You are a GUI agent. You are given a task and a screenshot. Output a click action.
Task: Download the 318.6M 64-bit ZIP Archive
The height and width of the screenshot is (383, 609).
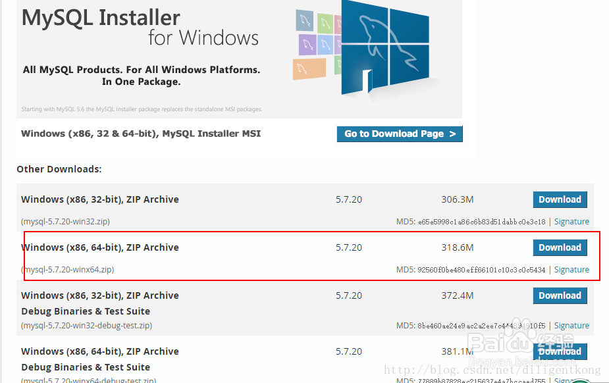point(560,247)
